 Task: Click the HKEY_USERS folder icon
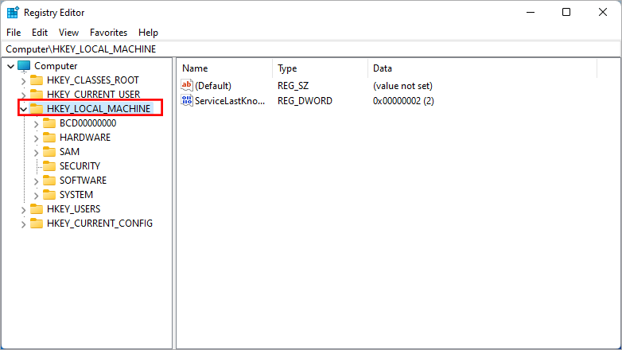pos(37,208)
